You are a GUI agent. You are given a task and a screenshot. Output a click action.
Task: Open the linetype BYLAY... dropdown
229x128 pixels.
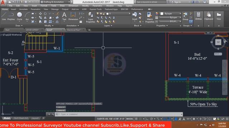click(x=170, y=21)
